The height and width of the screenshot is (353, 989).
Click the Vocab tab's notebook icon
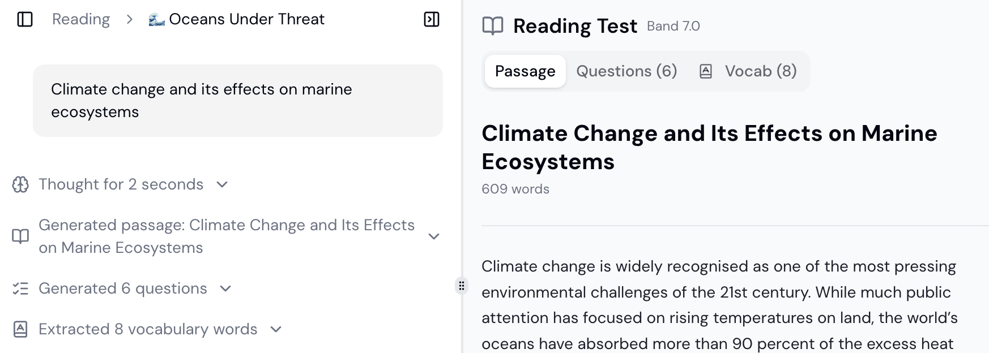[705, 71]
